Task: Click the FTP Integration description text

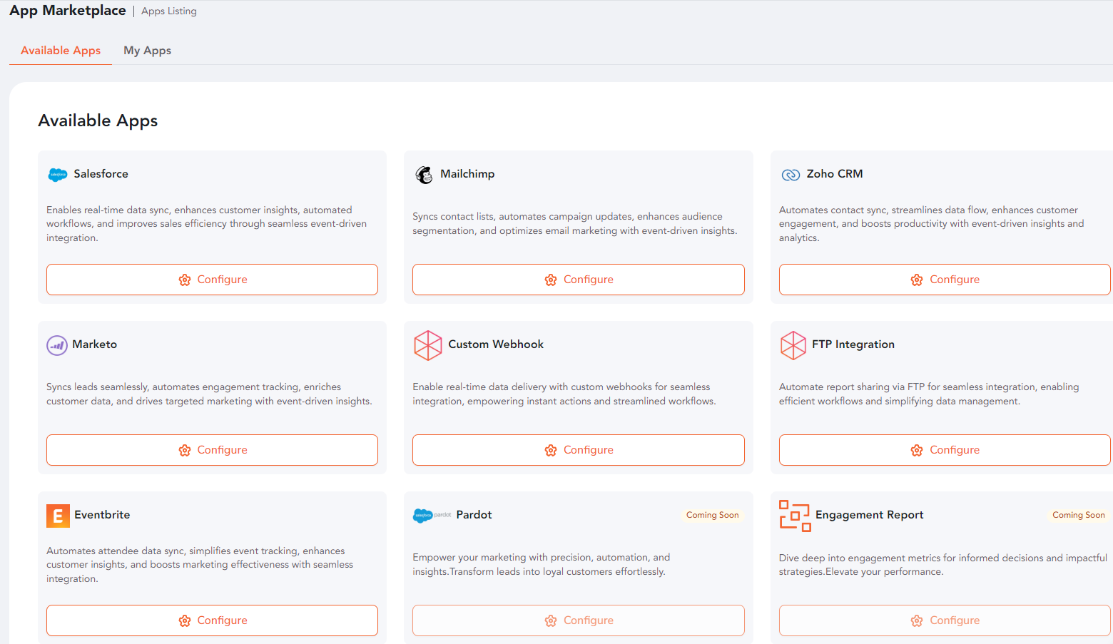Action: tap(929, 394)
